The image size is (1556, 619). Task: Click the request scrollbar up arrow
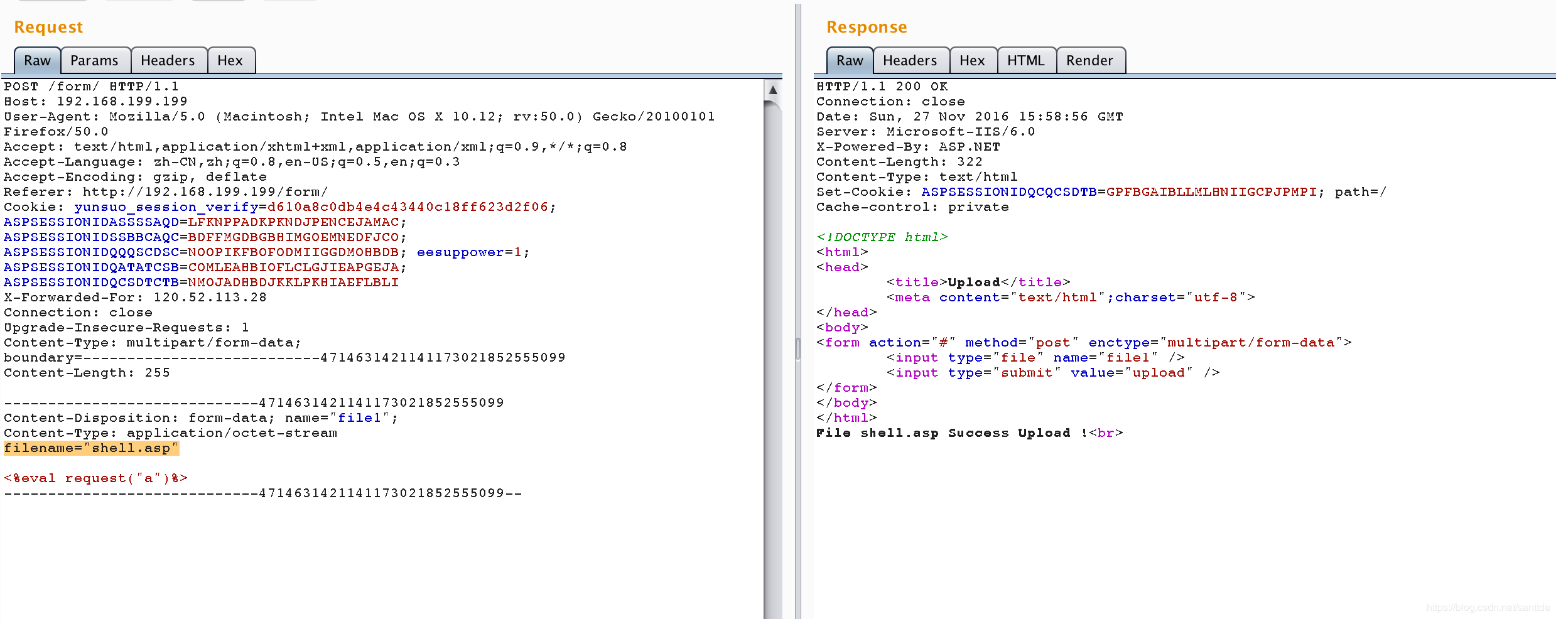click(773, 90)
